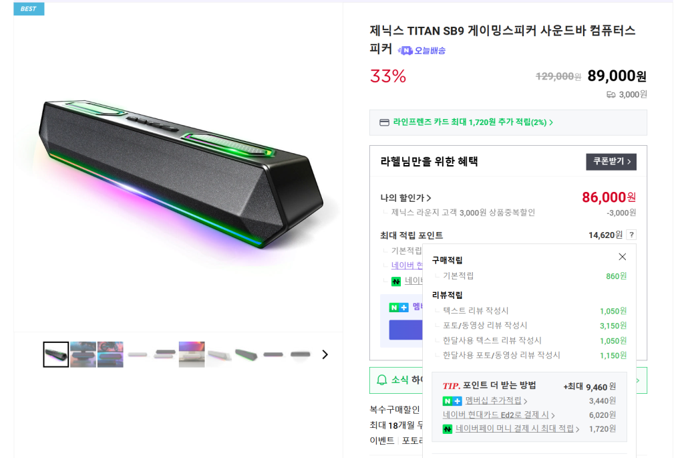Select the sixth thumbnail with purple monitor
Screen dimensions: 684x458
(192, 354)
